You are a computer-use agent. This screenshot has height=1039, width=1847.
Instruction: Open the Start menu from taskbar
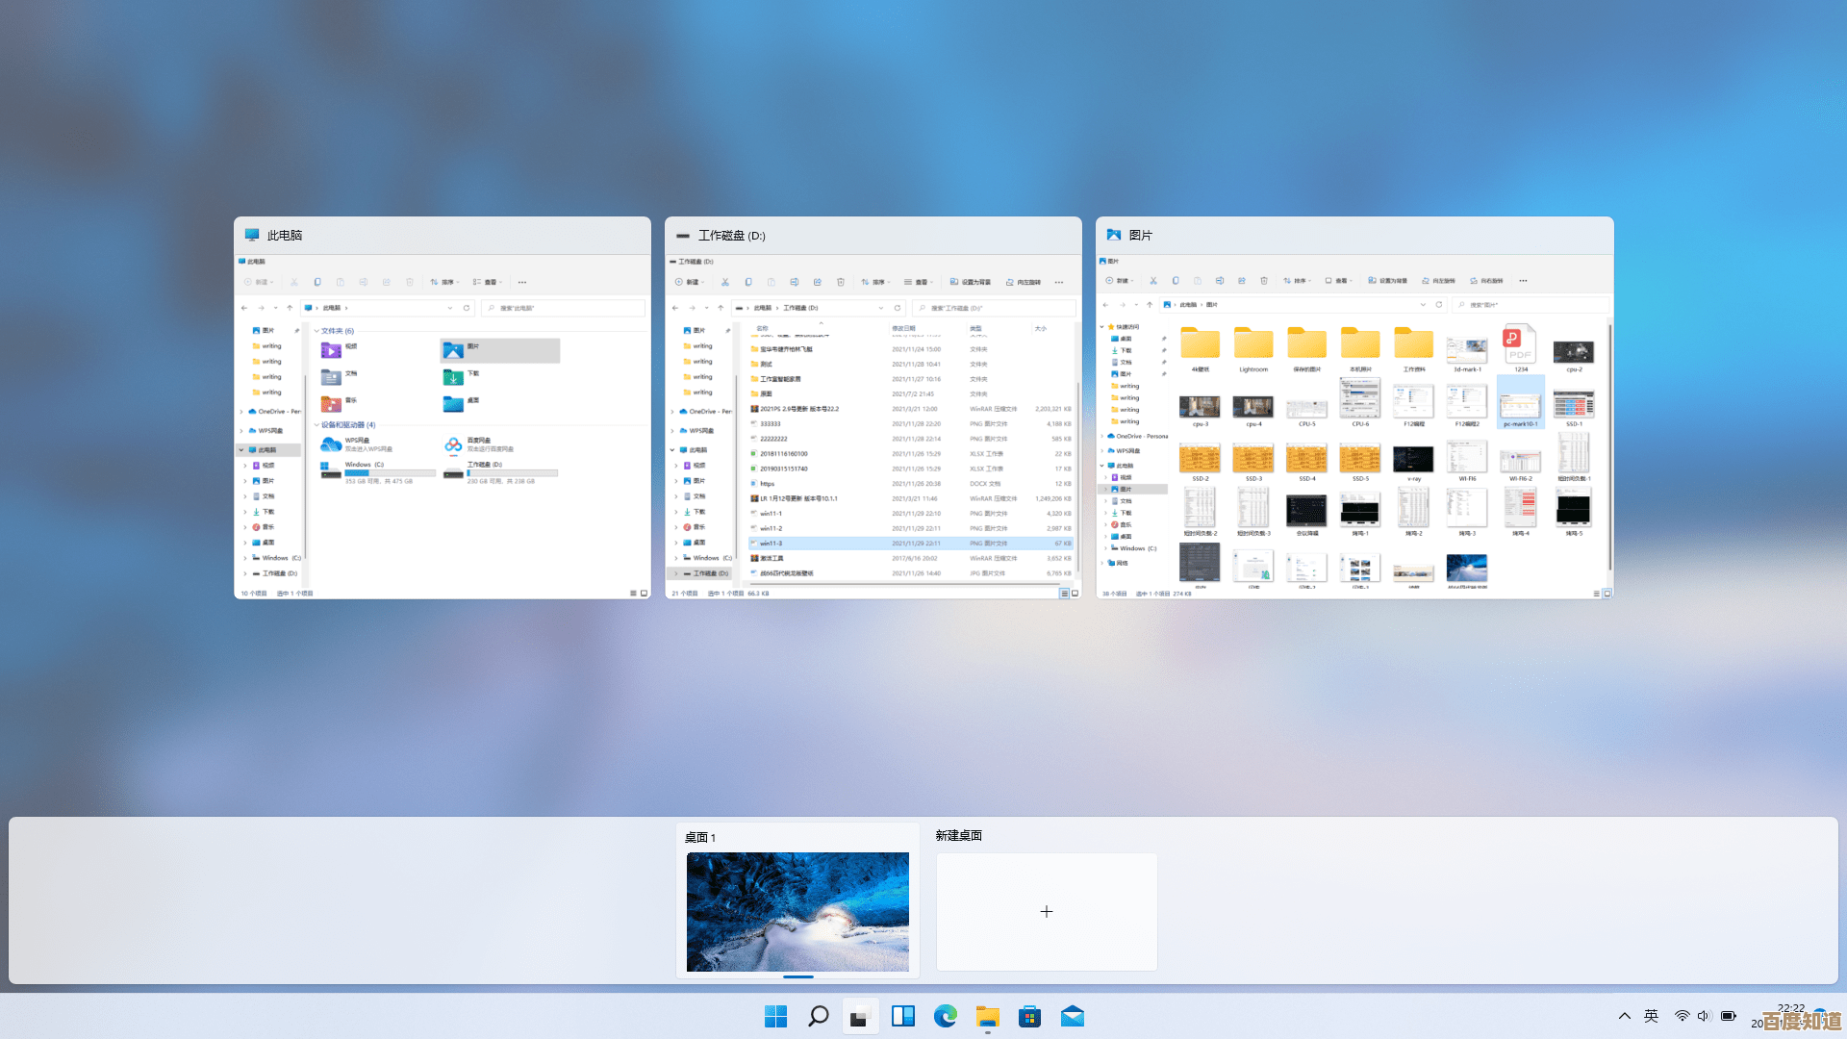coord(775,1016)
